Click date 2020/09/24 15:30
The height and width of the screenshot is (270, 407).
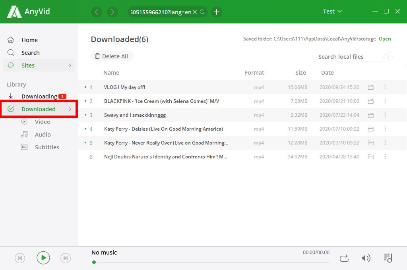tap(339, 87)
